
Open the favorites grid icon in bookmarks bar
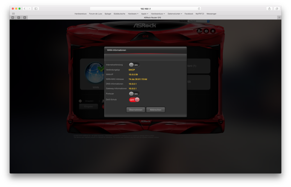click(14, 14)
